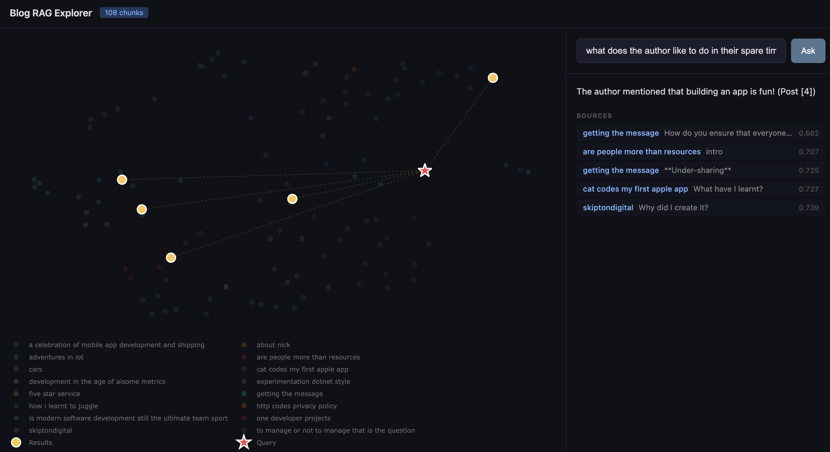830x452 pixels.
Task: Select the yellow result dot in the top-right
Action: coord(493,77)
